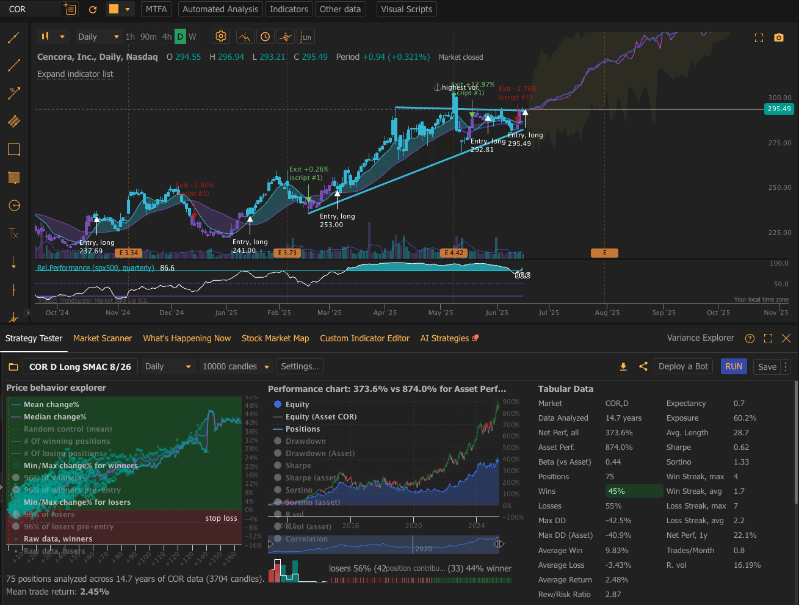Click the price path zigzag icon

(245, 37)
